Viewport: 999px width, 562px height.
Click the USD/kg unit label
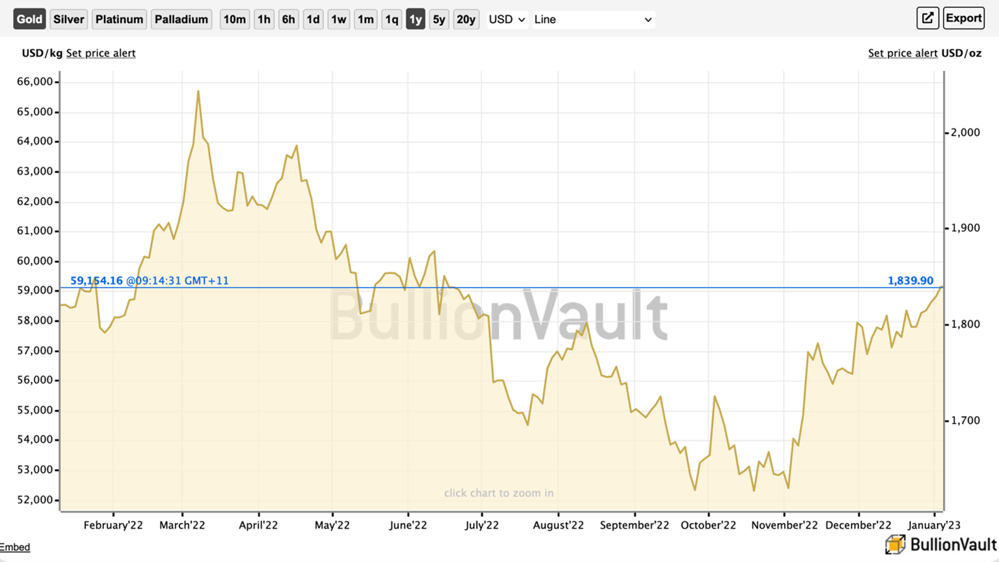point(42,53)
